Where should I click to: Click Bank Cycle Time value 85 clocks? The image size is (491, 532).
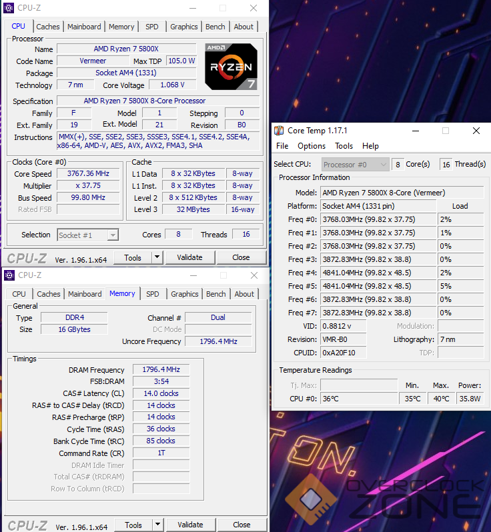pos(161,441)
